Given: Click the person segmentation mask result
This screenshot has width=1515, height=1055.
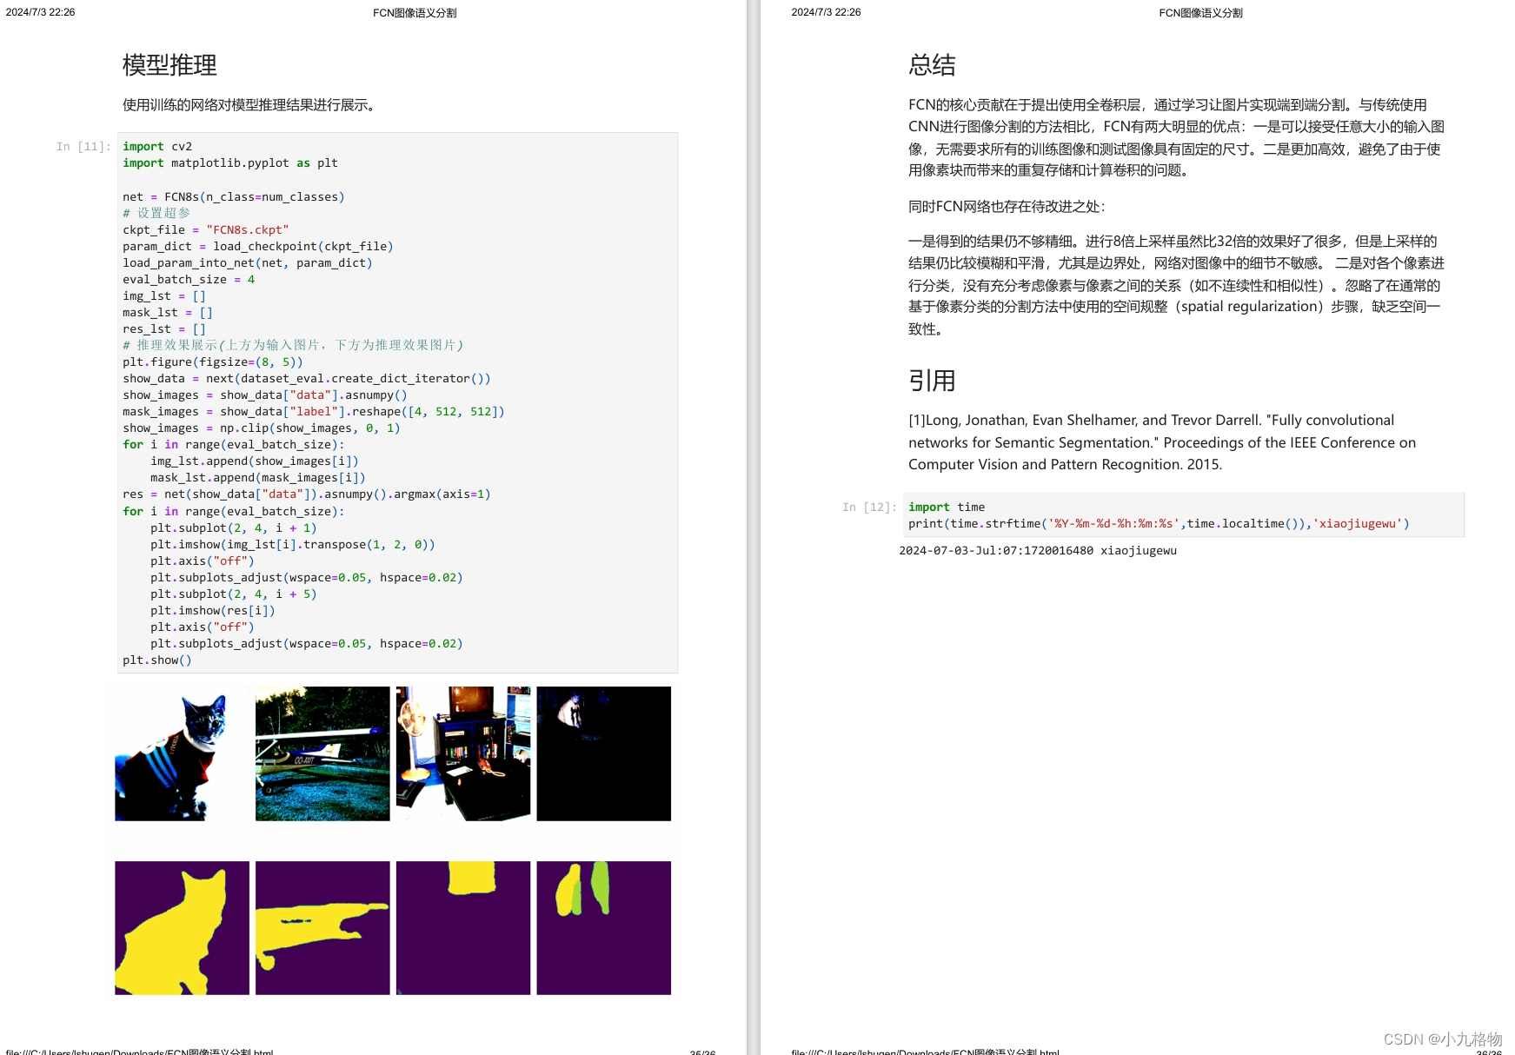Looking at the screenshot, I should click(x=604, y=928).
